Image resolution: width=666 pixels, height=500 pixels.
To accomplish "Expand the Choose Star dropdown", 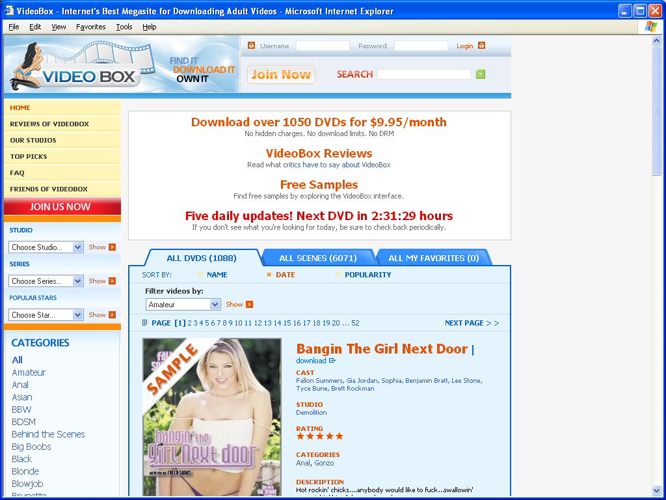I will (46, 315).
